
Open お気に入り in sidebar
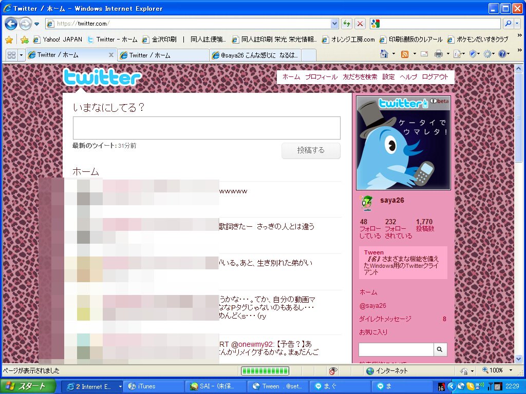pyautogui.click(x=373, y=332)
